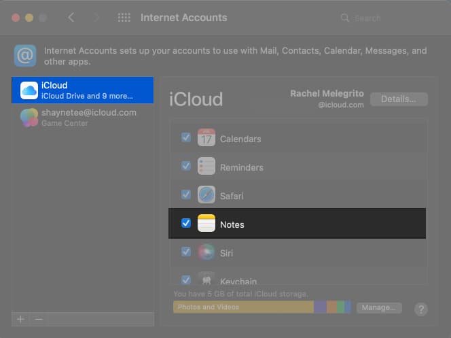
Task: Click the Calendars app icon
Action: pos(206,137)
